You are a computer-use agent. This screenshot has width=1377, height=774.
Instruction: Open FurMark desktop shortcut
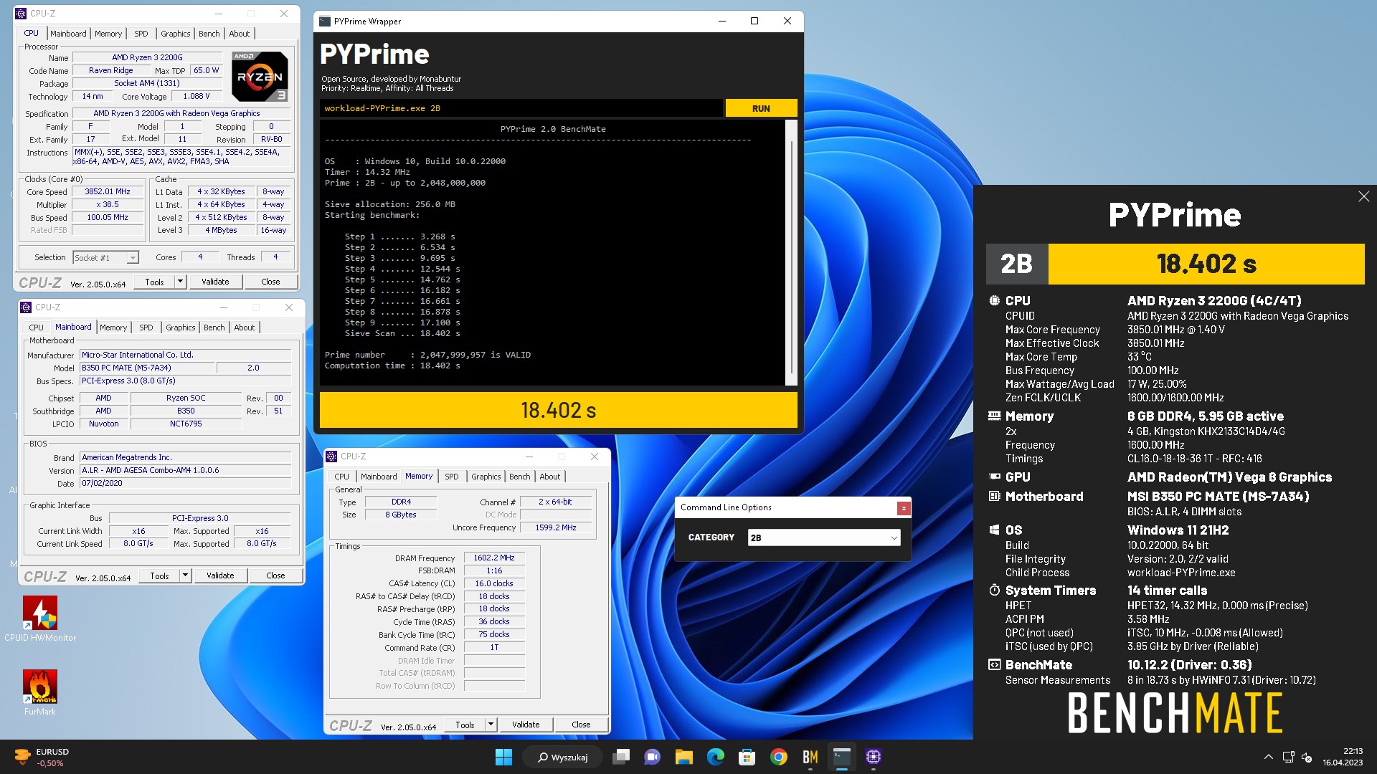click(x=40, y=692)
